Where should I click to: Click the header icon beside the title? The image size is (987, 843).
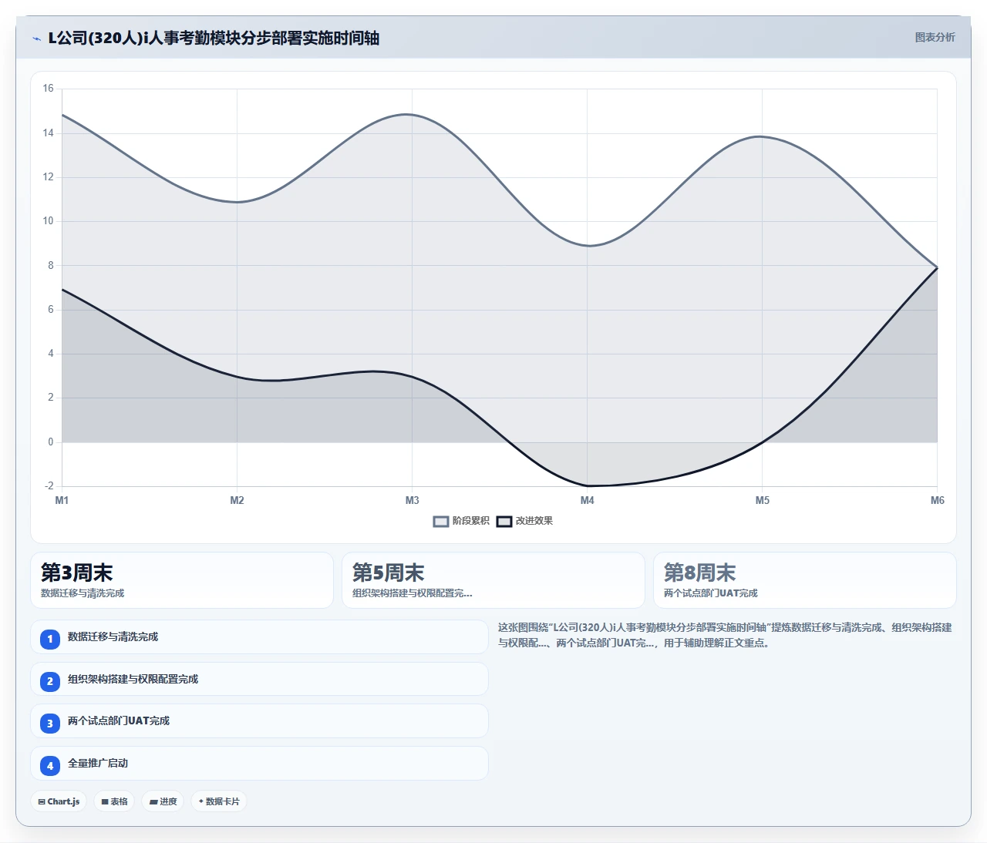tap(36, 39)
